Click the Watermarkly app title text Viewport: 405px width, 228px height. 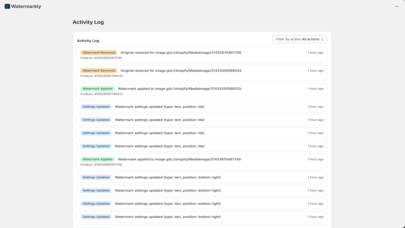pos(26,6)
